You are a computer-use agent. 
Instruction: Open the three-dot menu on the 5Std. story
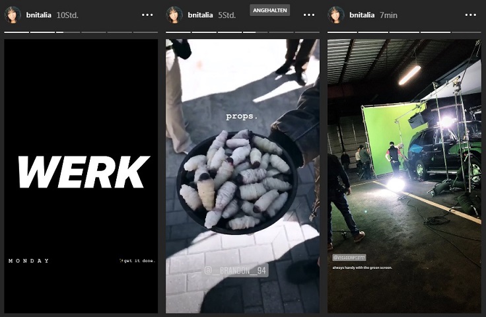pos(309,15)
